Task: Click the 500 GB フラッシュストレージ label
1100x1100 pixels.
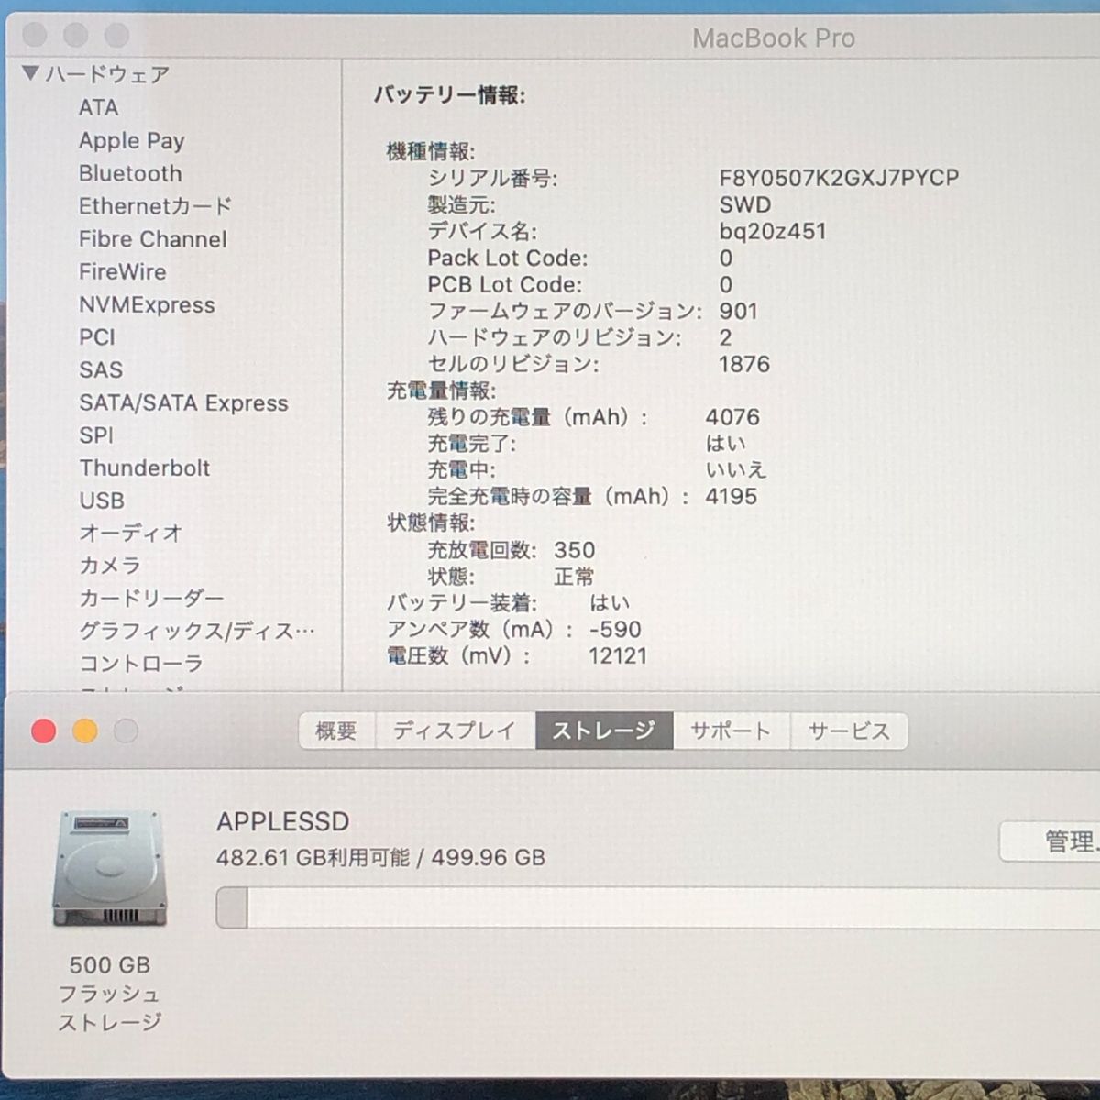Action: (x=110, y=994)
